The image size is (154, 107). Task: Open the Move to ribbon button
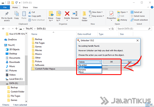tap(51, 16)
